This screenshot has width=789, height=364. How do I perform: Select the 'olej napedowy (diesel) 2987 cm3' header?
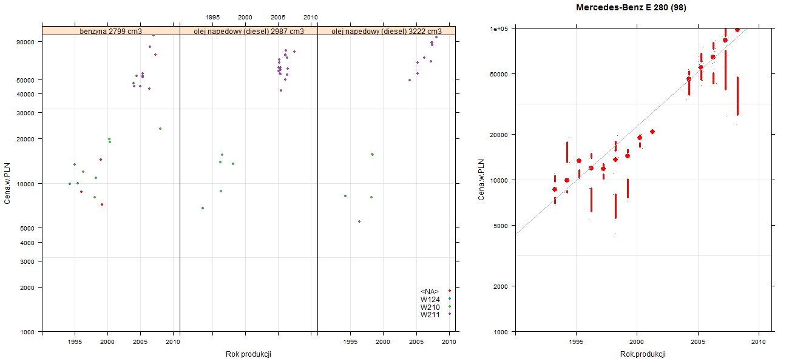tap(249, 31)
